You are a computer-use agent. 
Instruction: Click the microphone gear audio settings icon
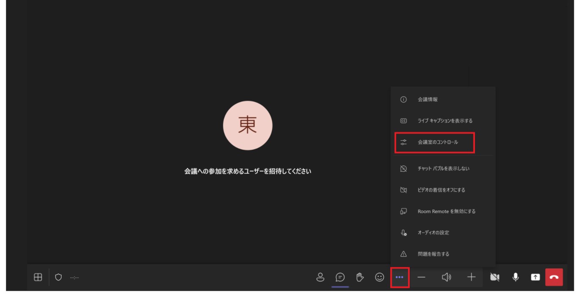point(403,233)
